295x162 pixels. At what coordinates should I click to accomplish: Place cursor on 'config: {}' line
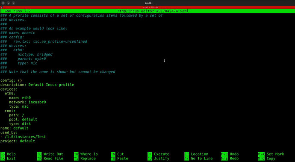pos(11,80)
